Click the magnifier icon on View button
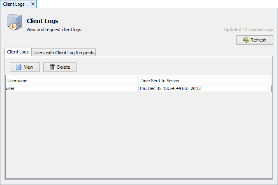 click(19, 67)
